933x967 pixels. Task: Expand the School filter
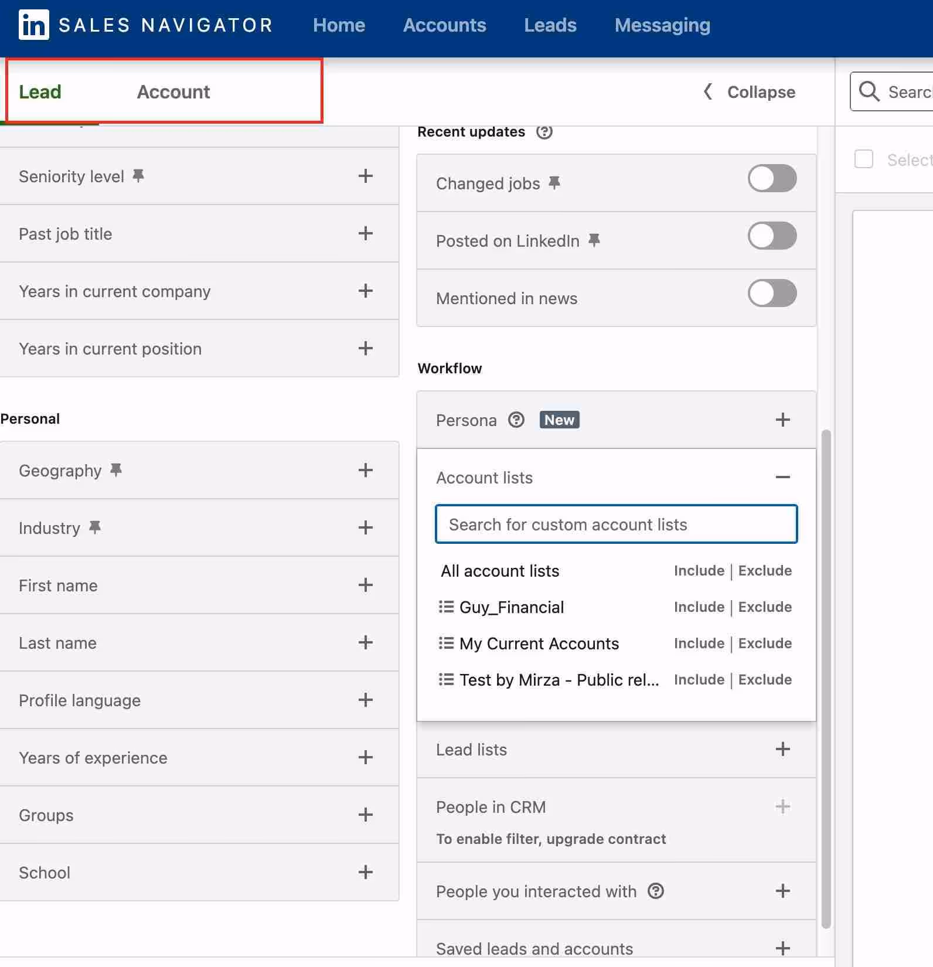tap(366, 872)
